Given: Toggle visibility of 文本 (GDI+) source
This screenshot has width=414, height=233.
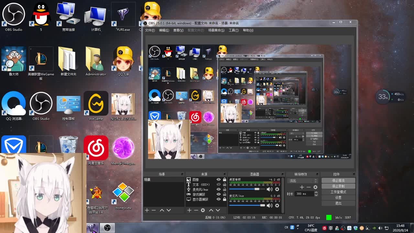Looking at the screenshot, I should pyautogui.click(x=219, y=184).
